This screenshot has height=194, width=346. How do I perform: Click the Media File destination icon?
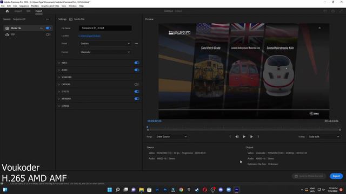(x=7, y=28)
